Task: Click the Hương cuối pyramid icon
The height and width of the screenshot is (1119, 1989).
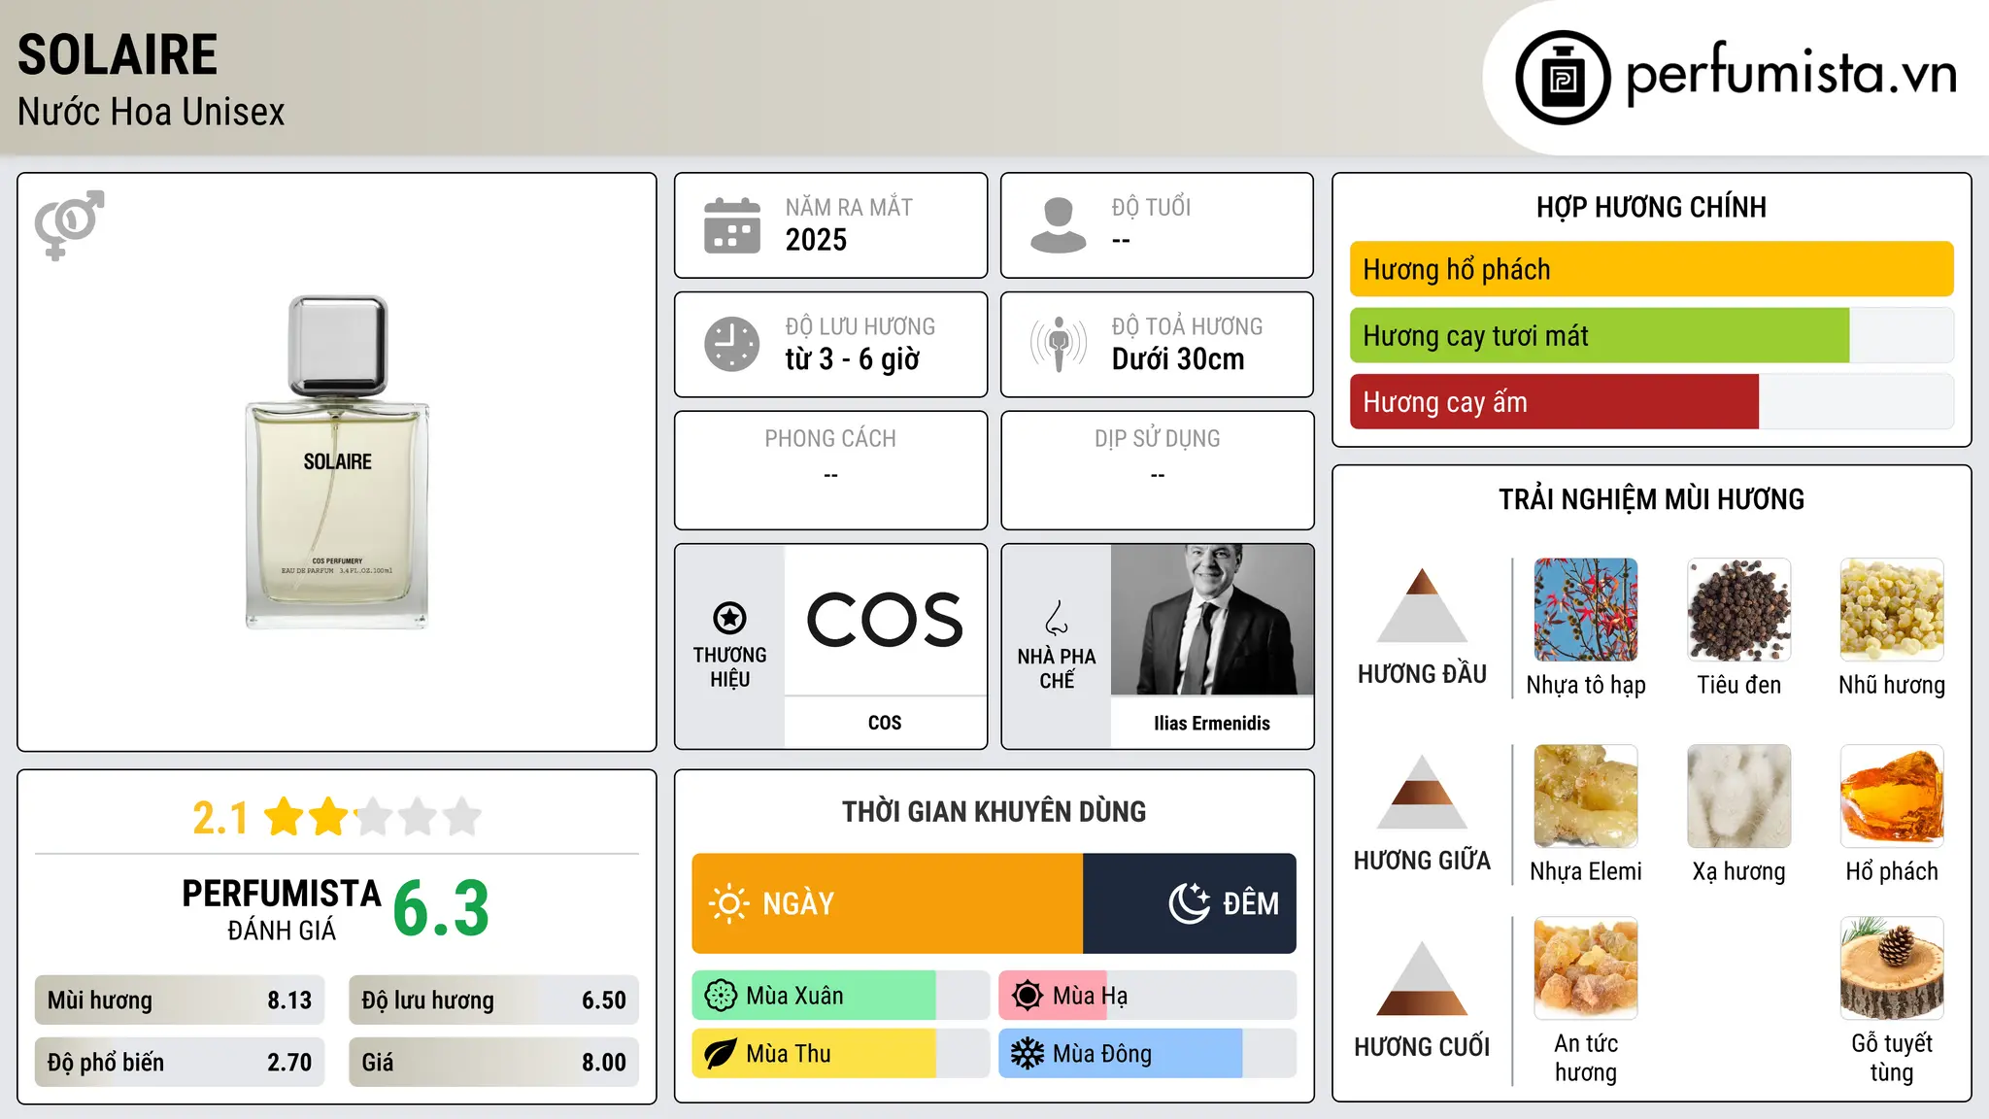Action: [x=1422, y=978]
